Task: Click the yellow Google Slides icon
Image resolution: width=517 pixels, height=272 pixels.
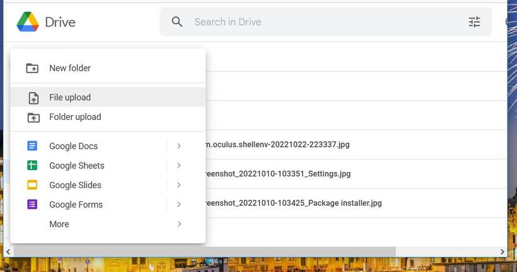Action: click(x=32, y=185)
